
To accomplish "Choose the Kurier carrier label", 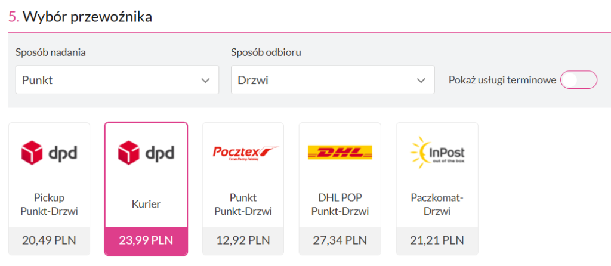I will [146, 204].
